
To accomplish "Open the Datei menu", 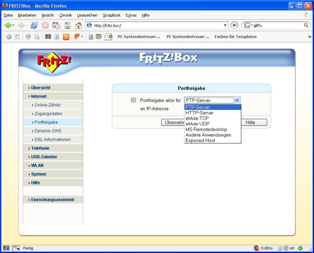I will 8,15.
